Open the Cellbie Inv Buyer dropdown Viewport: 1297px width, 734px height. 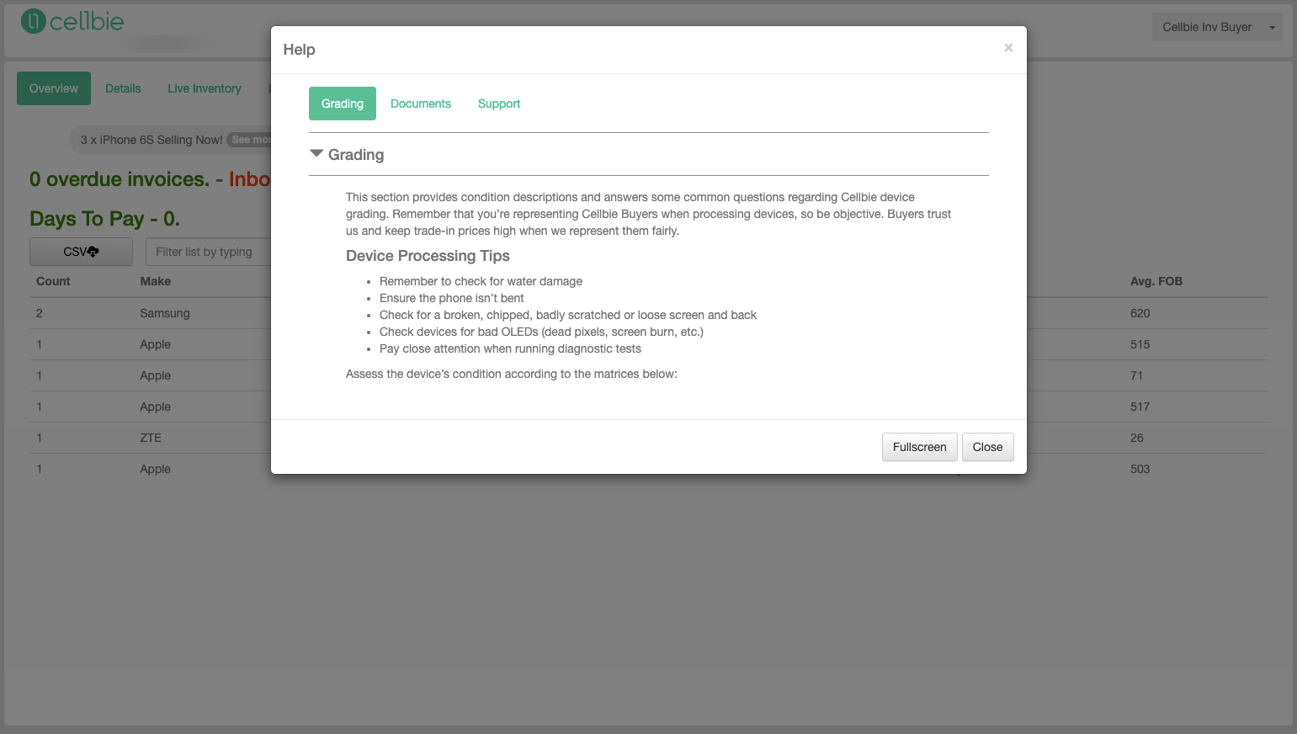coord(1217,27)
